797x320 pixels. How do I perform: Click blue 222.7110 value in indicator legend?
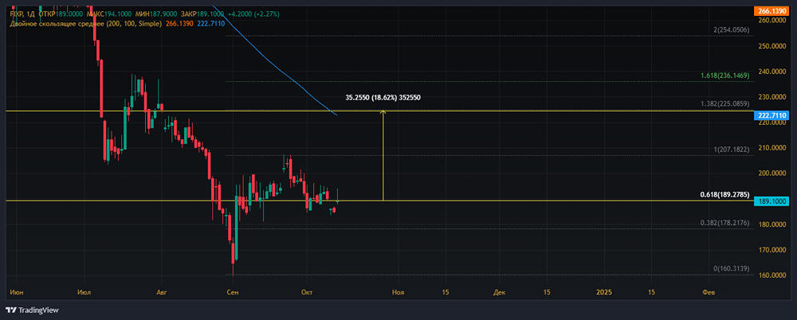(x=210, y=23)
